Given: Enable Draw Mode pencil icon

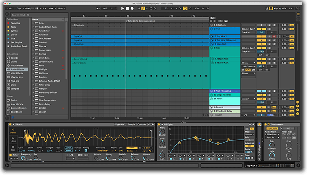Looking at the screenshot, I should 267,9.
